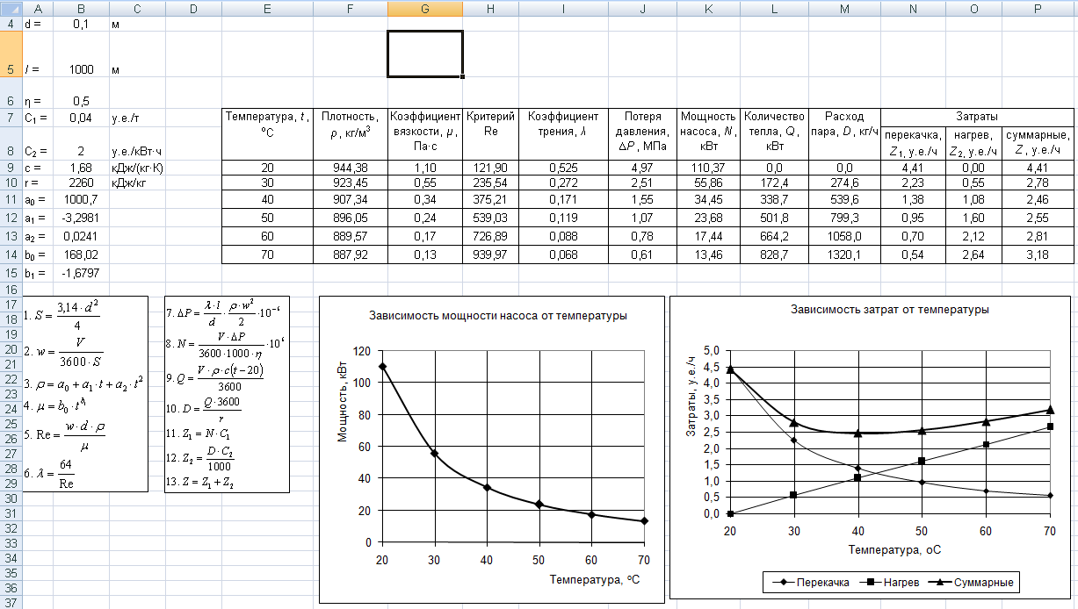The height and width of the screenshot is (609, 1078).
Task: Select pump power chart title
Action: click(x=498, y=316)
